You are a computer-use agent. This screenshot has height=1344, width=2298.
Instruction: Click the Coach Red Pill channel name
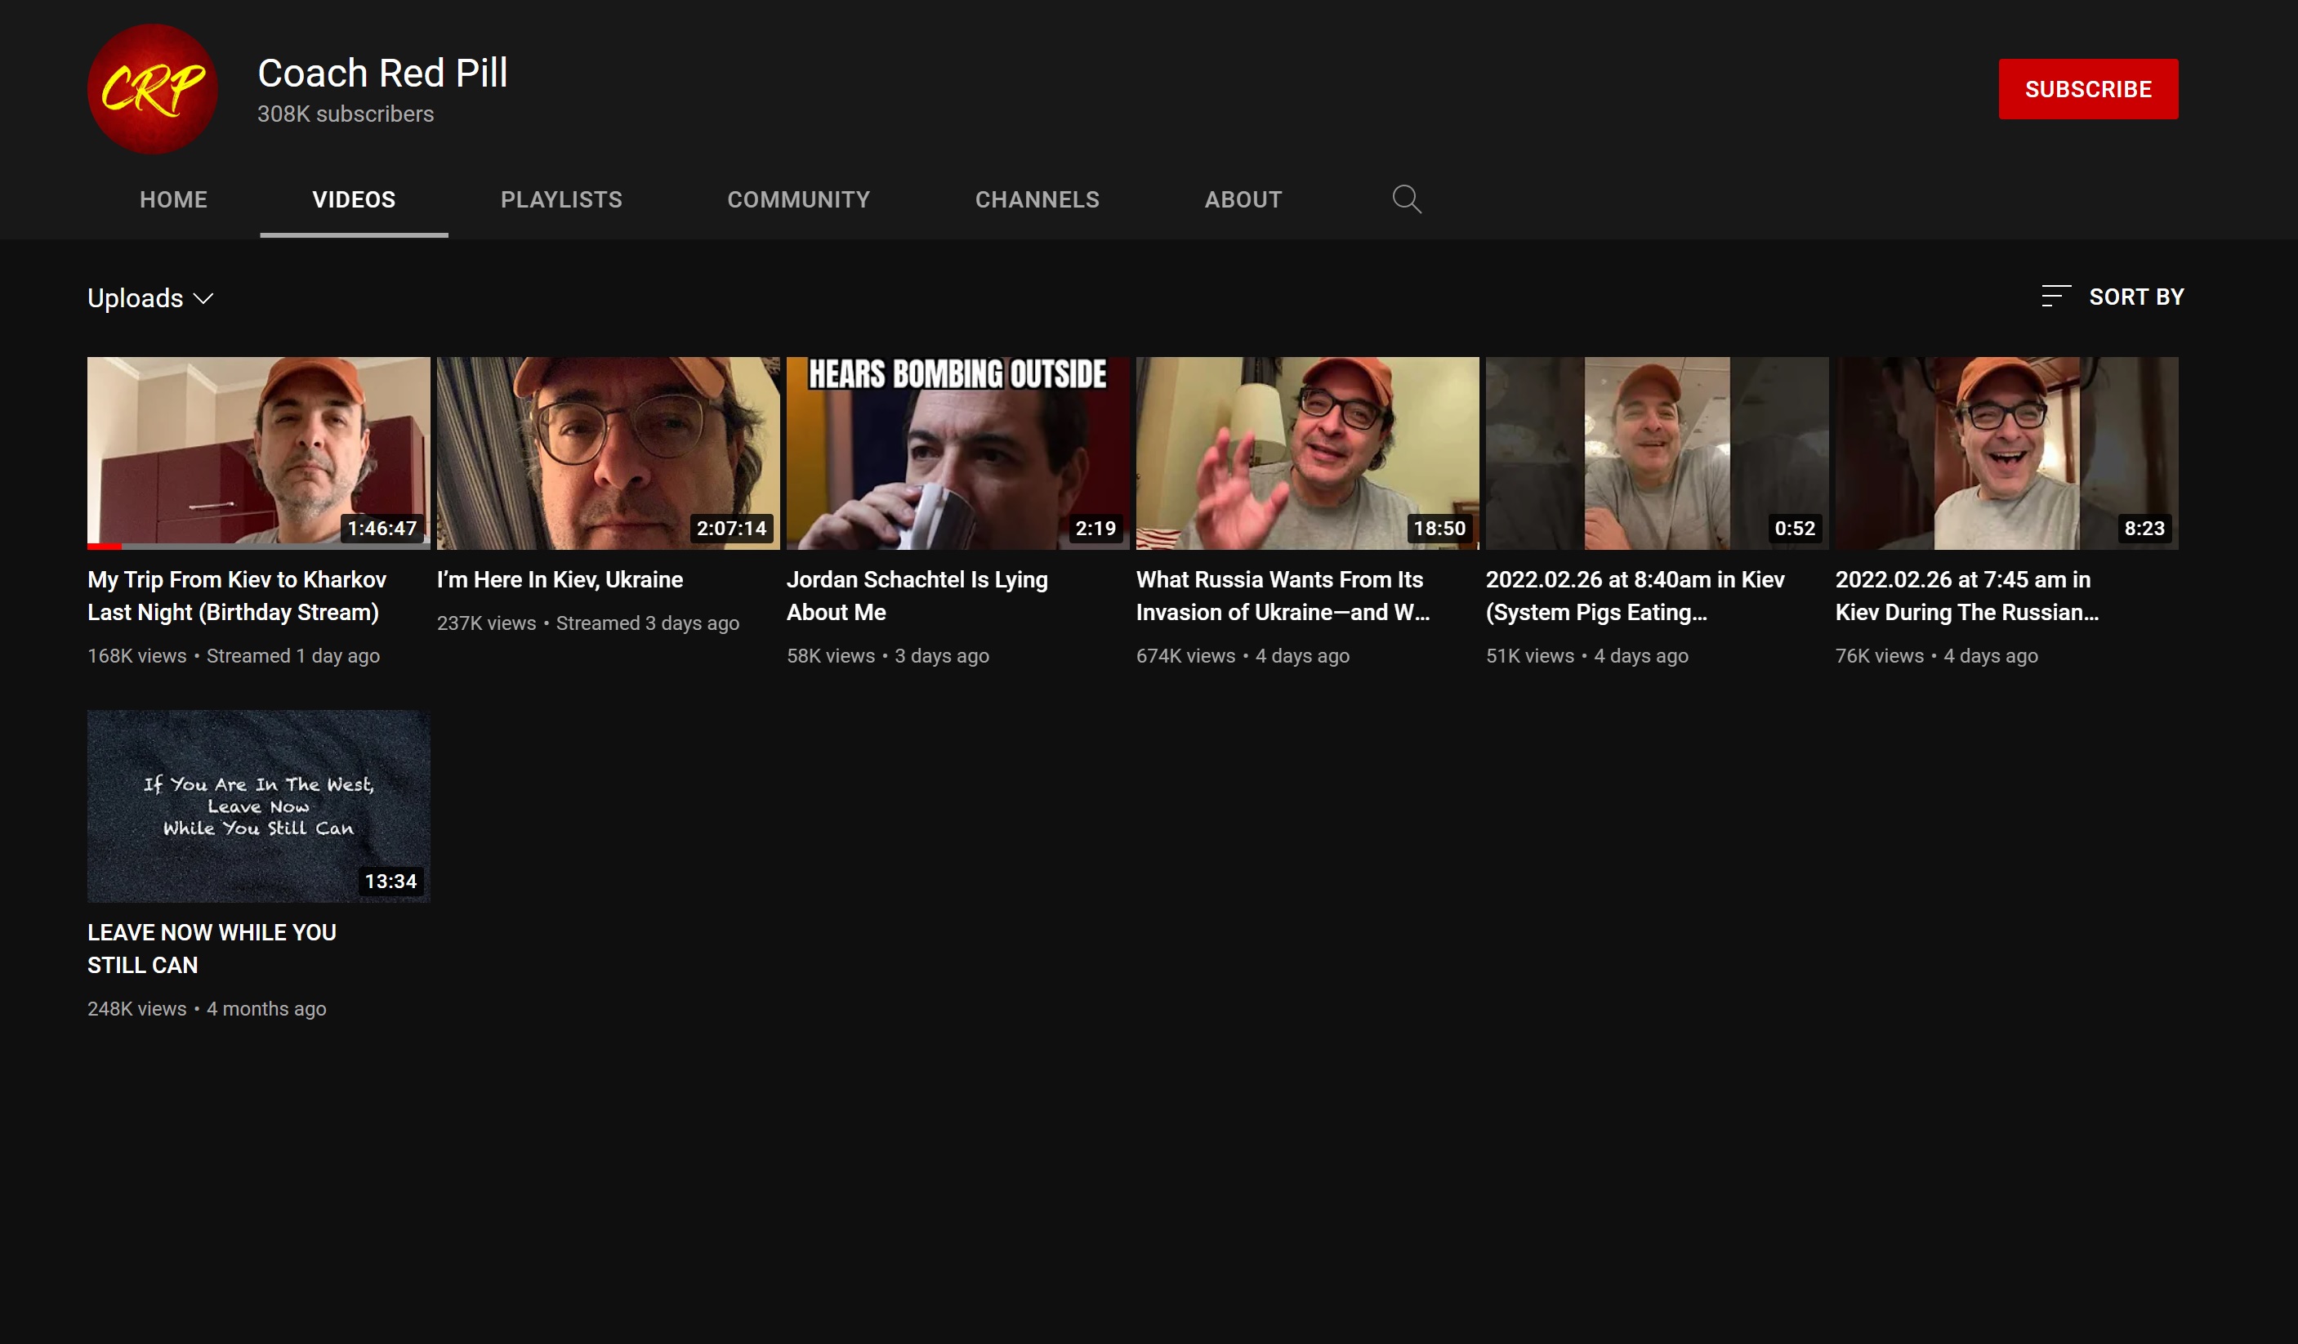coord(383,73)
